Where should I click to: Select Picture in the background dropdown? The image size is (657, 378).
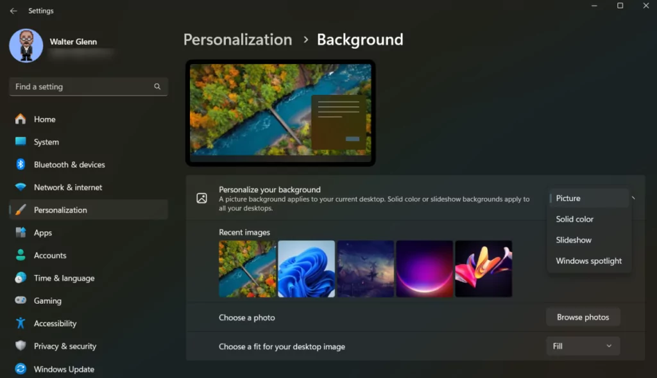click(589, 199)
